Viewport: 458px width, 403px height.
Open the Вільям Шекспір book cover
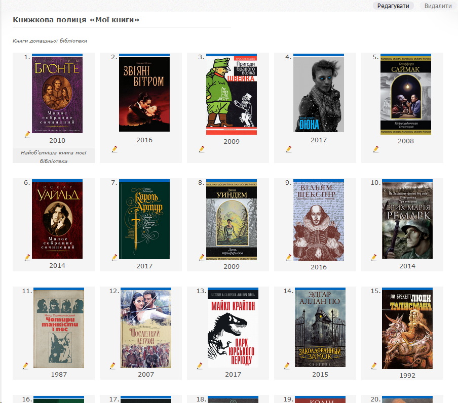tap(319, 220)
